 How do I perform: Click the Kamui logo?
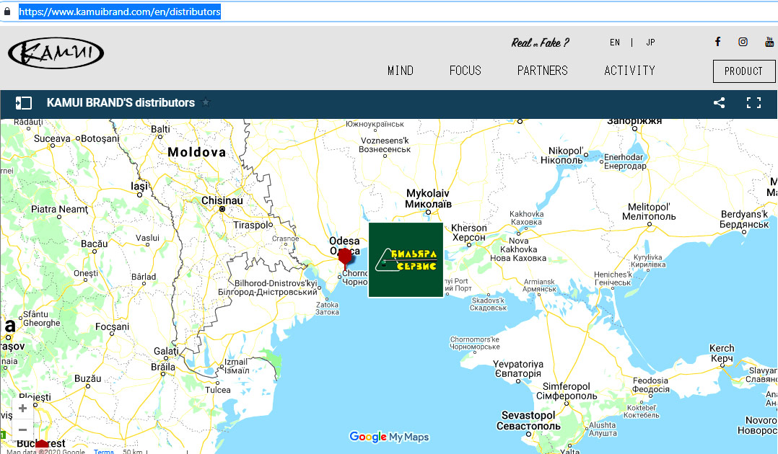56,53
